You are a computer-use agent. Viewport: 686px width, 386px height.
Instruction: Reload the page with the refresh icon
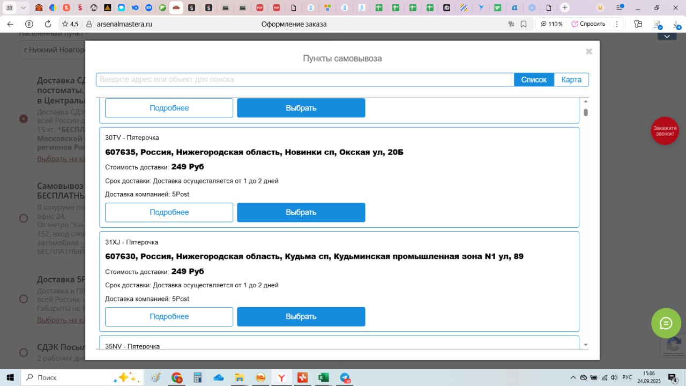48,24
